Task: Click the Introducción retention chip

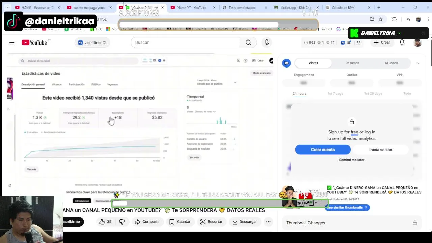Action: (82, 201)
